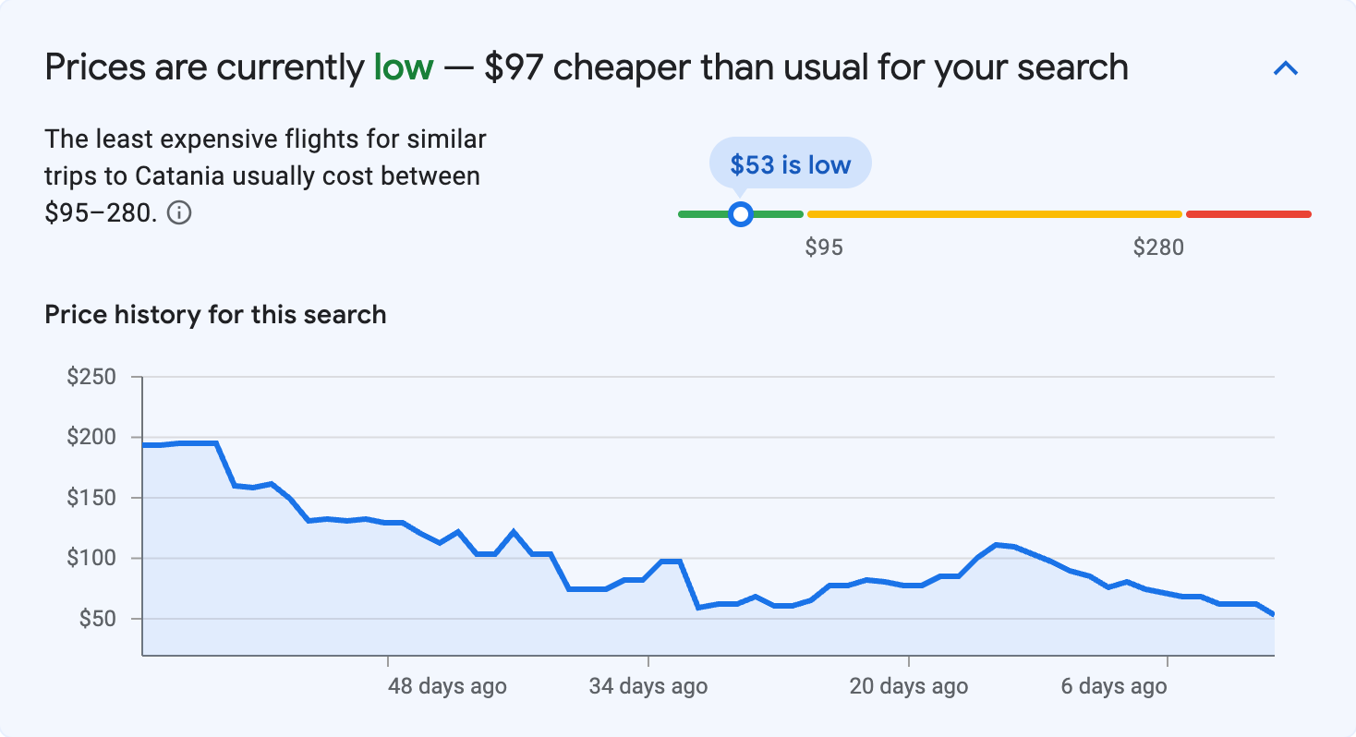1356x737 pixels.
Task: Select the '$95' price range label
Action: [x=825, y=247]
